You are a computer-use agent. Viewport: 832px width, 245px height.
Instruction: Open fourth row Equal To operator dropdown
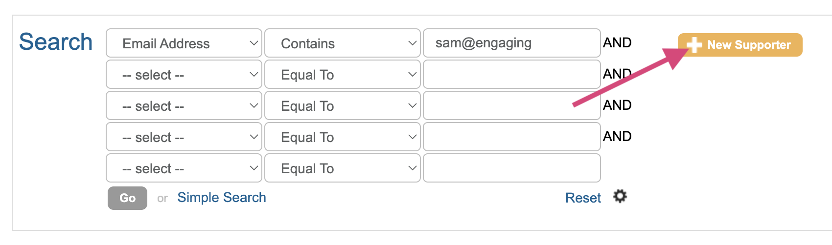(343, 137)
